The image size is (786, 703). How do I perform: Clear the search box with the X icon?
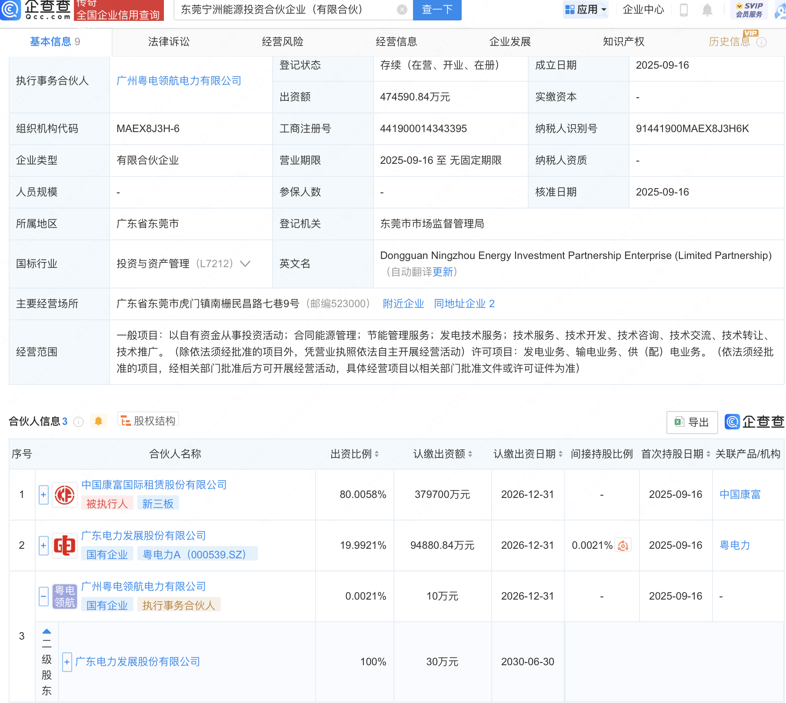point(402,10)
